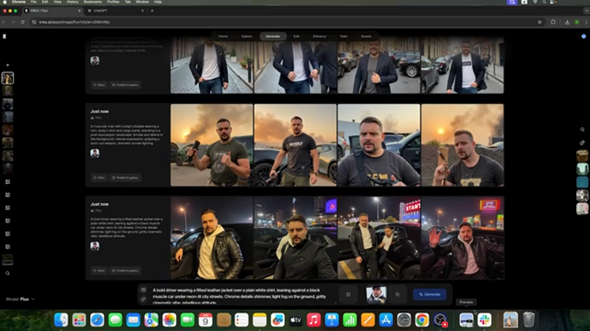The width and height of the screenshot is (590, 331).
Task: Open Music app in the Dock
Action: [x=313, y=320]
